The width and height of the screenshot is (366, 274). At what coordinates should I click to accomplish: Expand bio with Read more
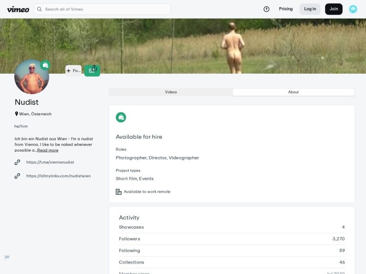pyautogui.click(x=48, y=150)
